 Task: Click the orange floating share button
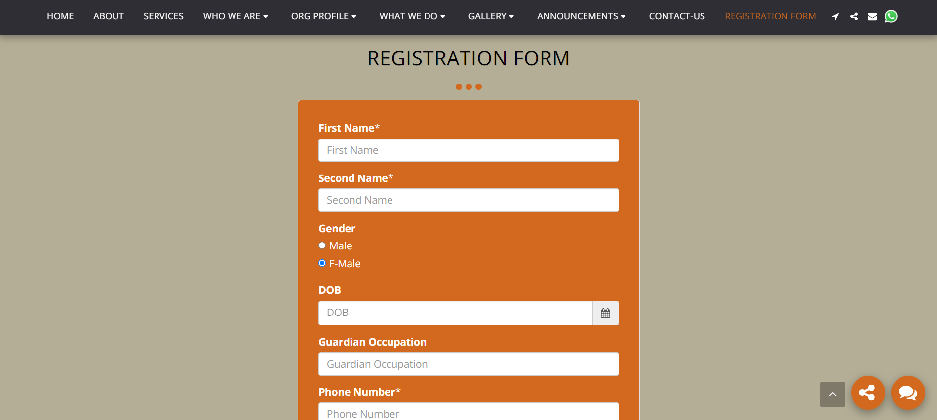click(867, 393)
